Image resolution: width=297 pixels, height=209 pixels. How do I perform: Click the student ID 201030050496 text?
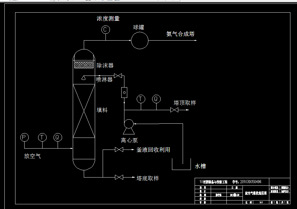tap(251, 181)
